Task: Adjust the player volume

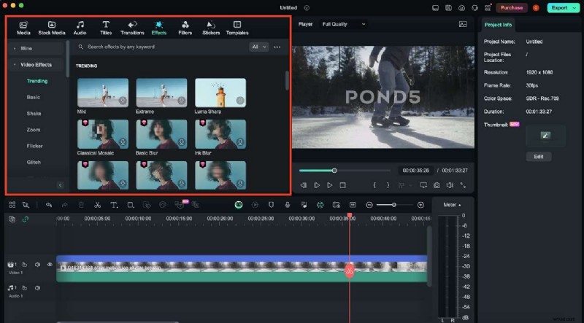Action: pos(450,185)
